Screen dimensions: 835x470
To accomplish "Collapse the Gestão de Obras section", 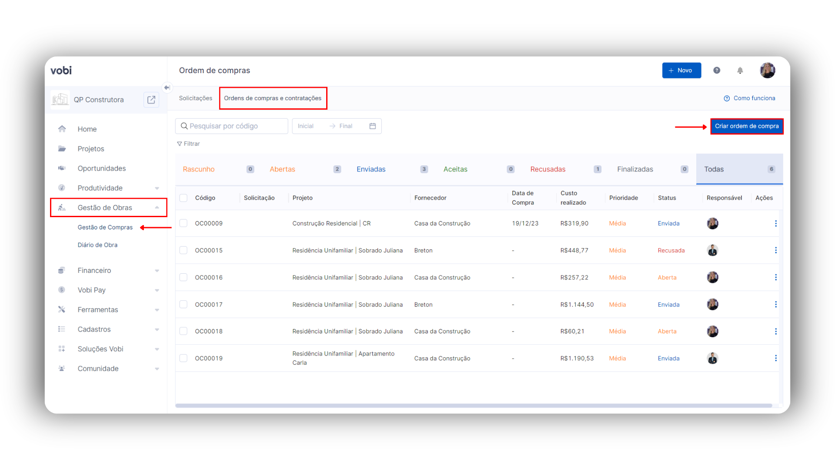I will [x=157, y=208].
